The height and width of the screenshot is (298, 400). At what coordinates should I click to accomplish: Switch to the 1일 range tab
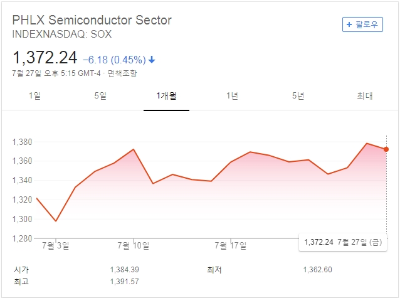[34, 96]
